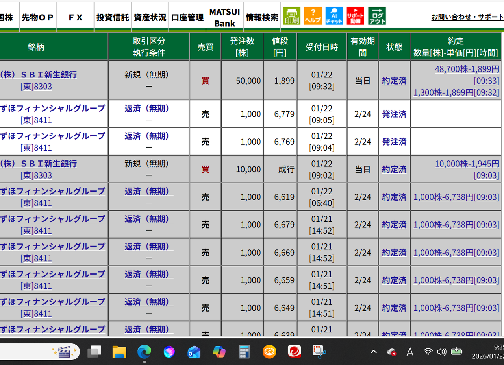Click 発注済 status for the 6,779 yen order
The width and height of the screenshot is (504, 365).
[394, 114]
